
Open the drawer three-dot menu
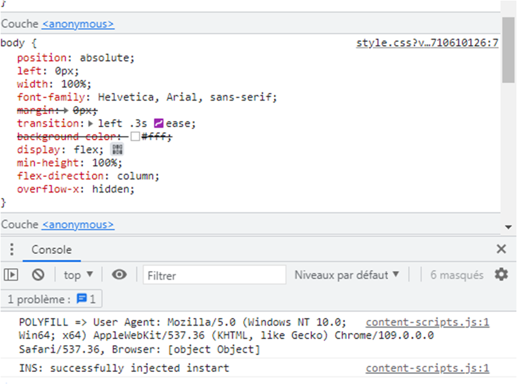click(x=11, y=250)
